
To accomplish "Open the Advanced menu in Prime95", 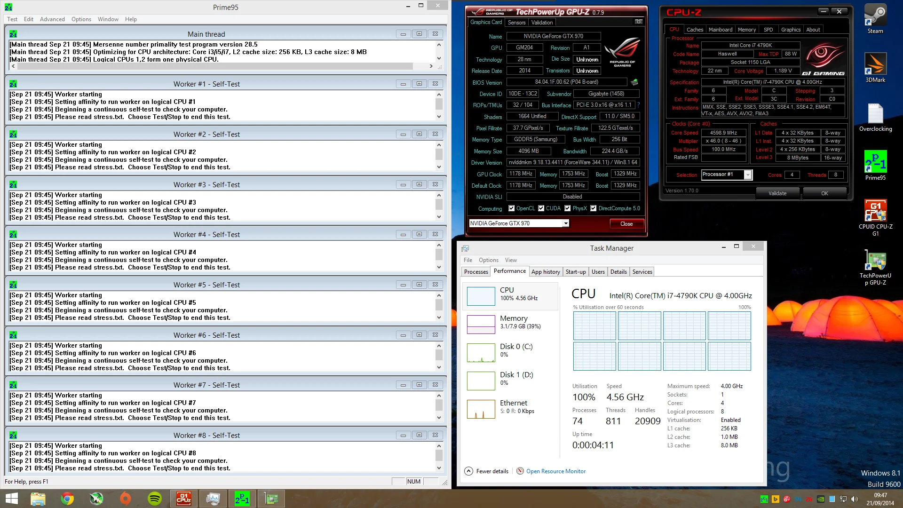I will click(x=52, y=19).
